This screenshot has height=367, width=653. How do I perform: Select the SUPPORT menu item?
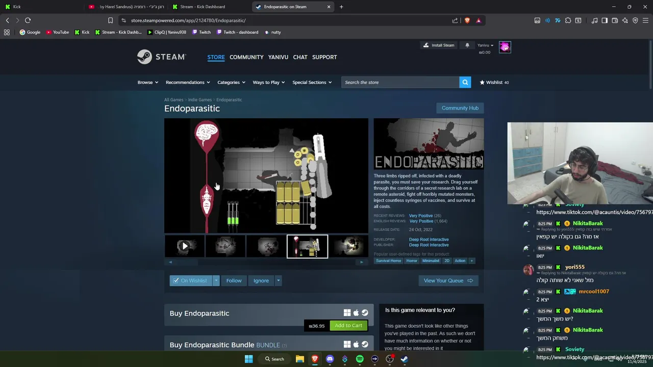[324, 57]
